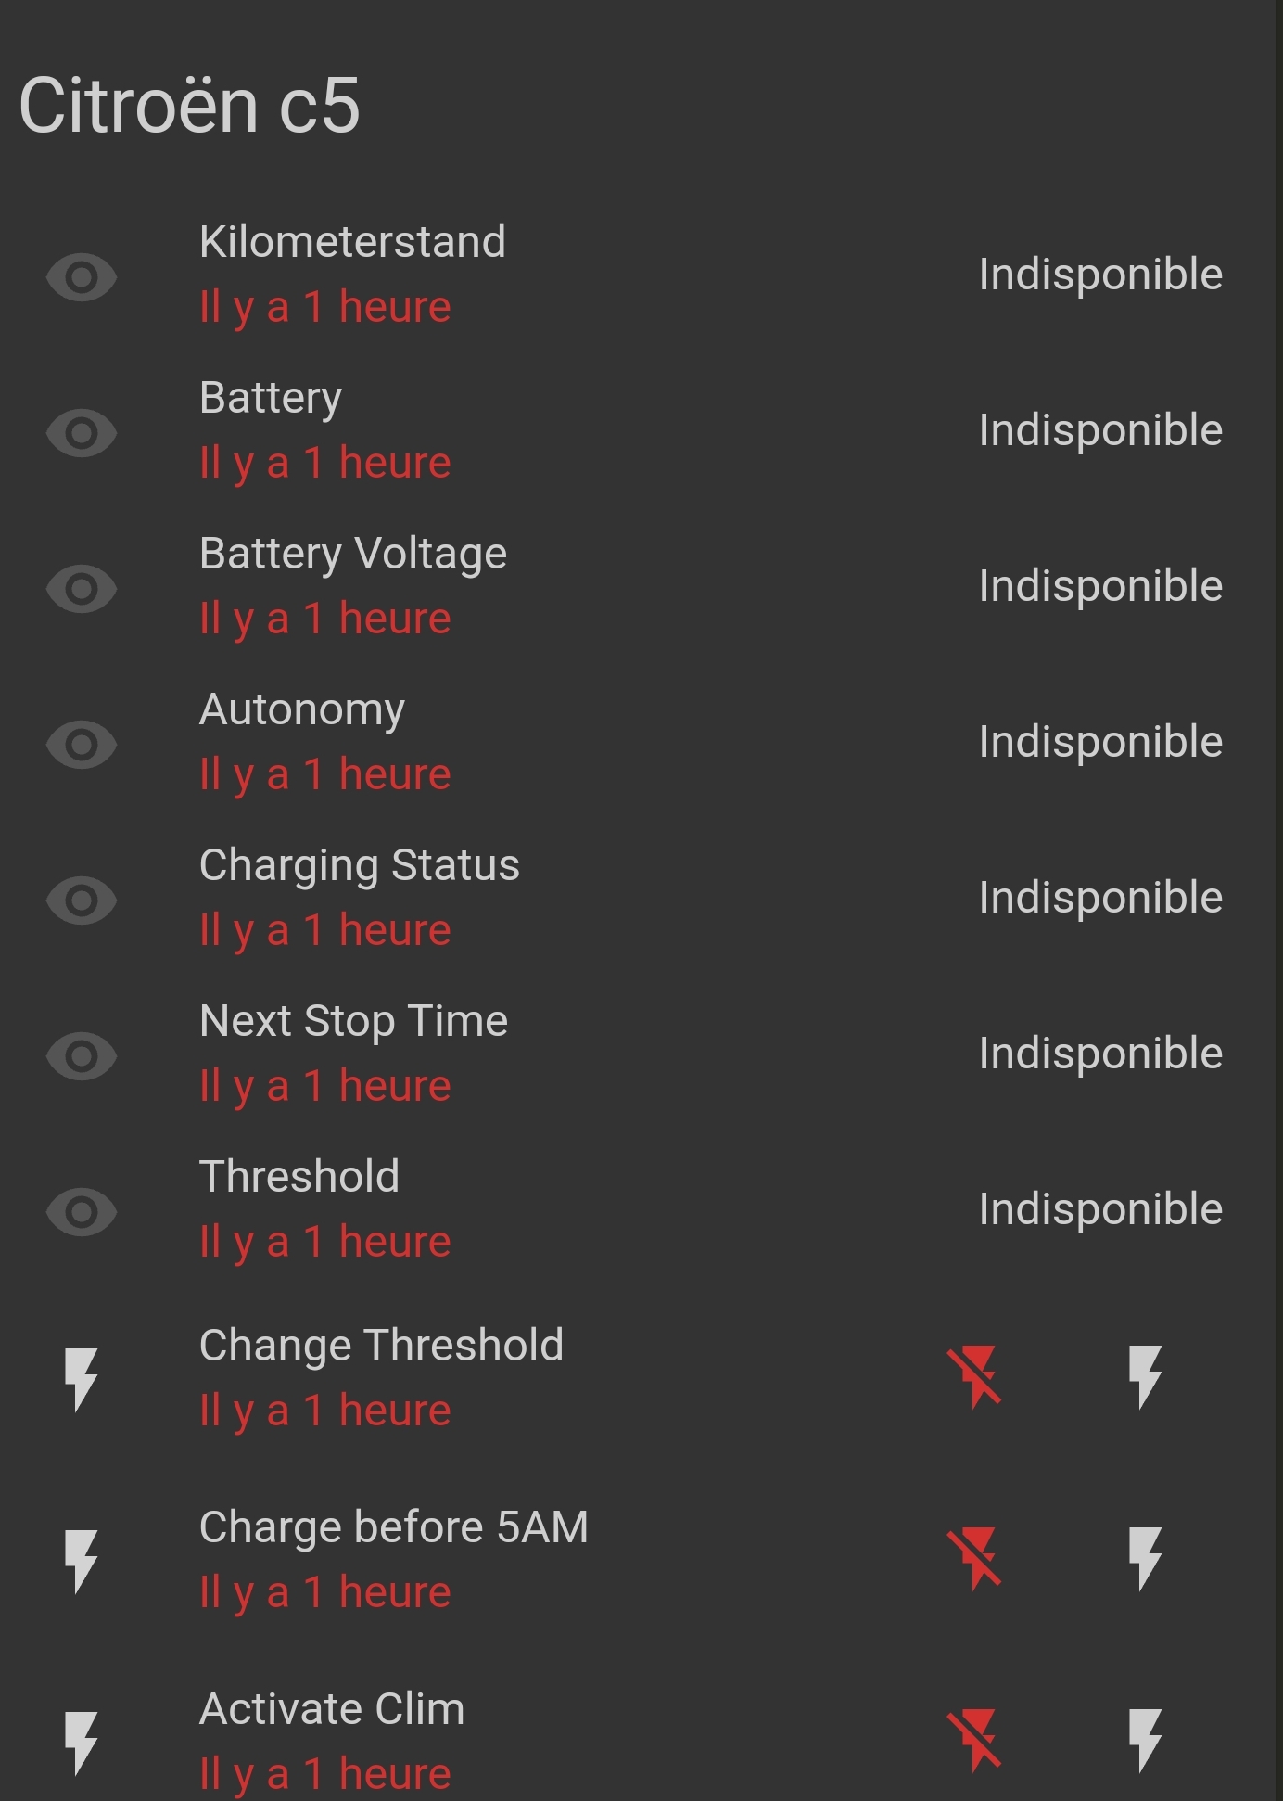Click the eye icon beside Kilometerstand
This screenshot has height=1801, width=1283.
[x=82, y=276]
